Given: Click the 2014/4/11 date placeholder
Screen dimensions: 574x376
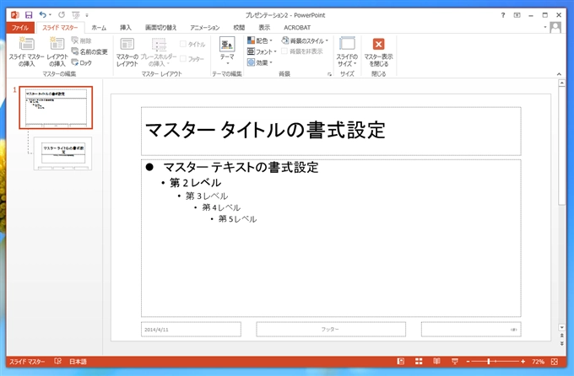Looking at the screenshot, I should coord(191,329).
